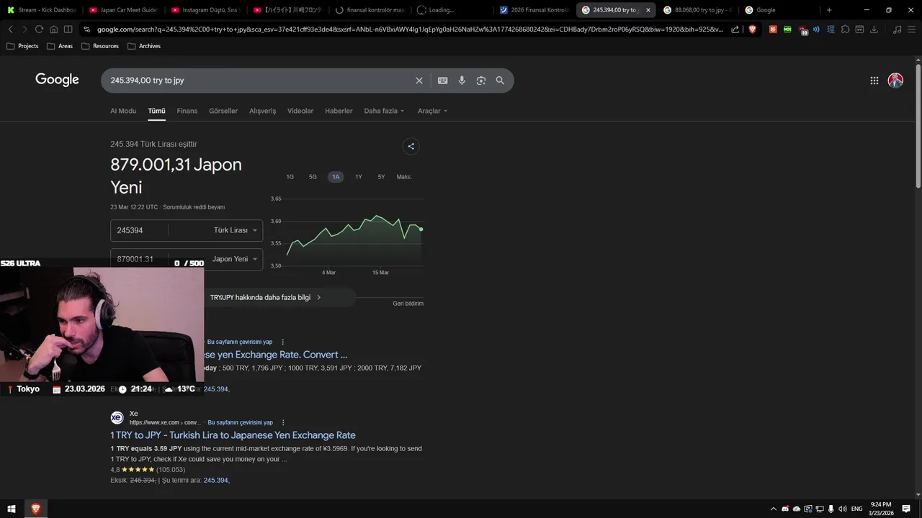Image resolution: width=922 pixels, height=518 pixels.
Task: Clear the Google search box with X
Action: (419, 81)
